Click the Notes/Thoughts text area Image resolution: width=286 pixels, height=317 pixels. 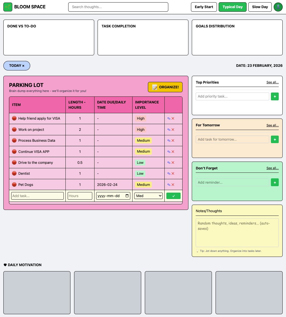click(237, 233)
